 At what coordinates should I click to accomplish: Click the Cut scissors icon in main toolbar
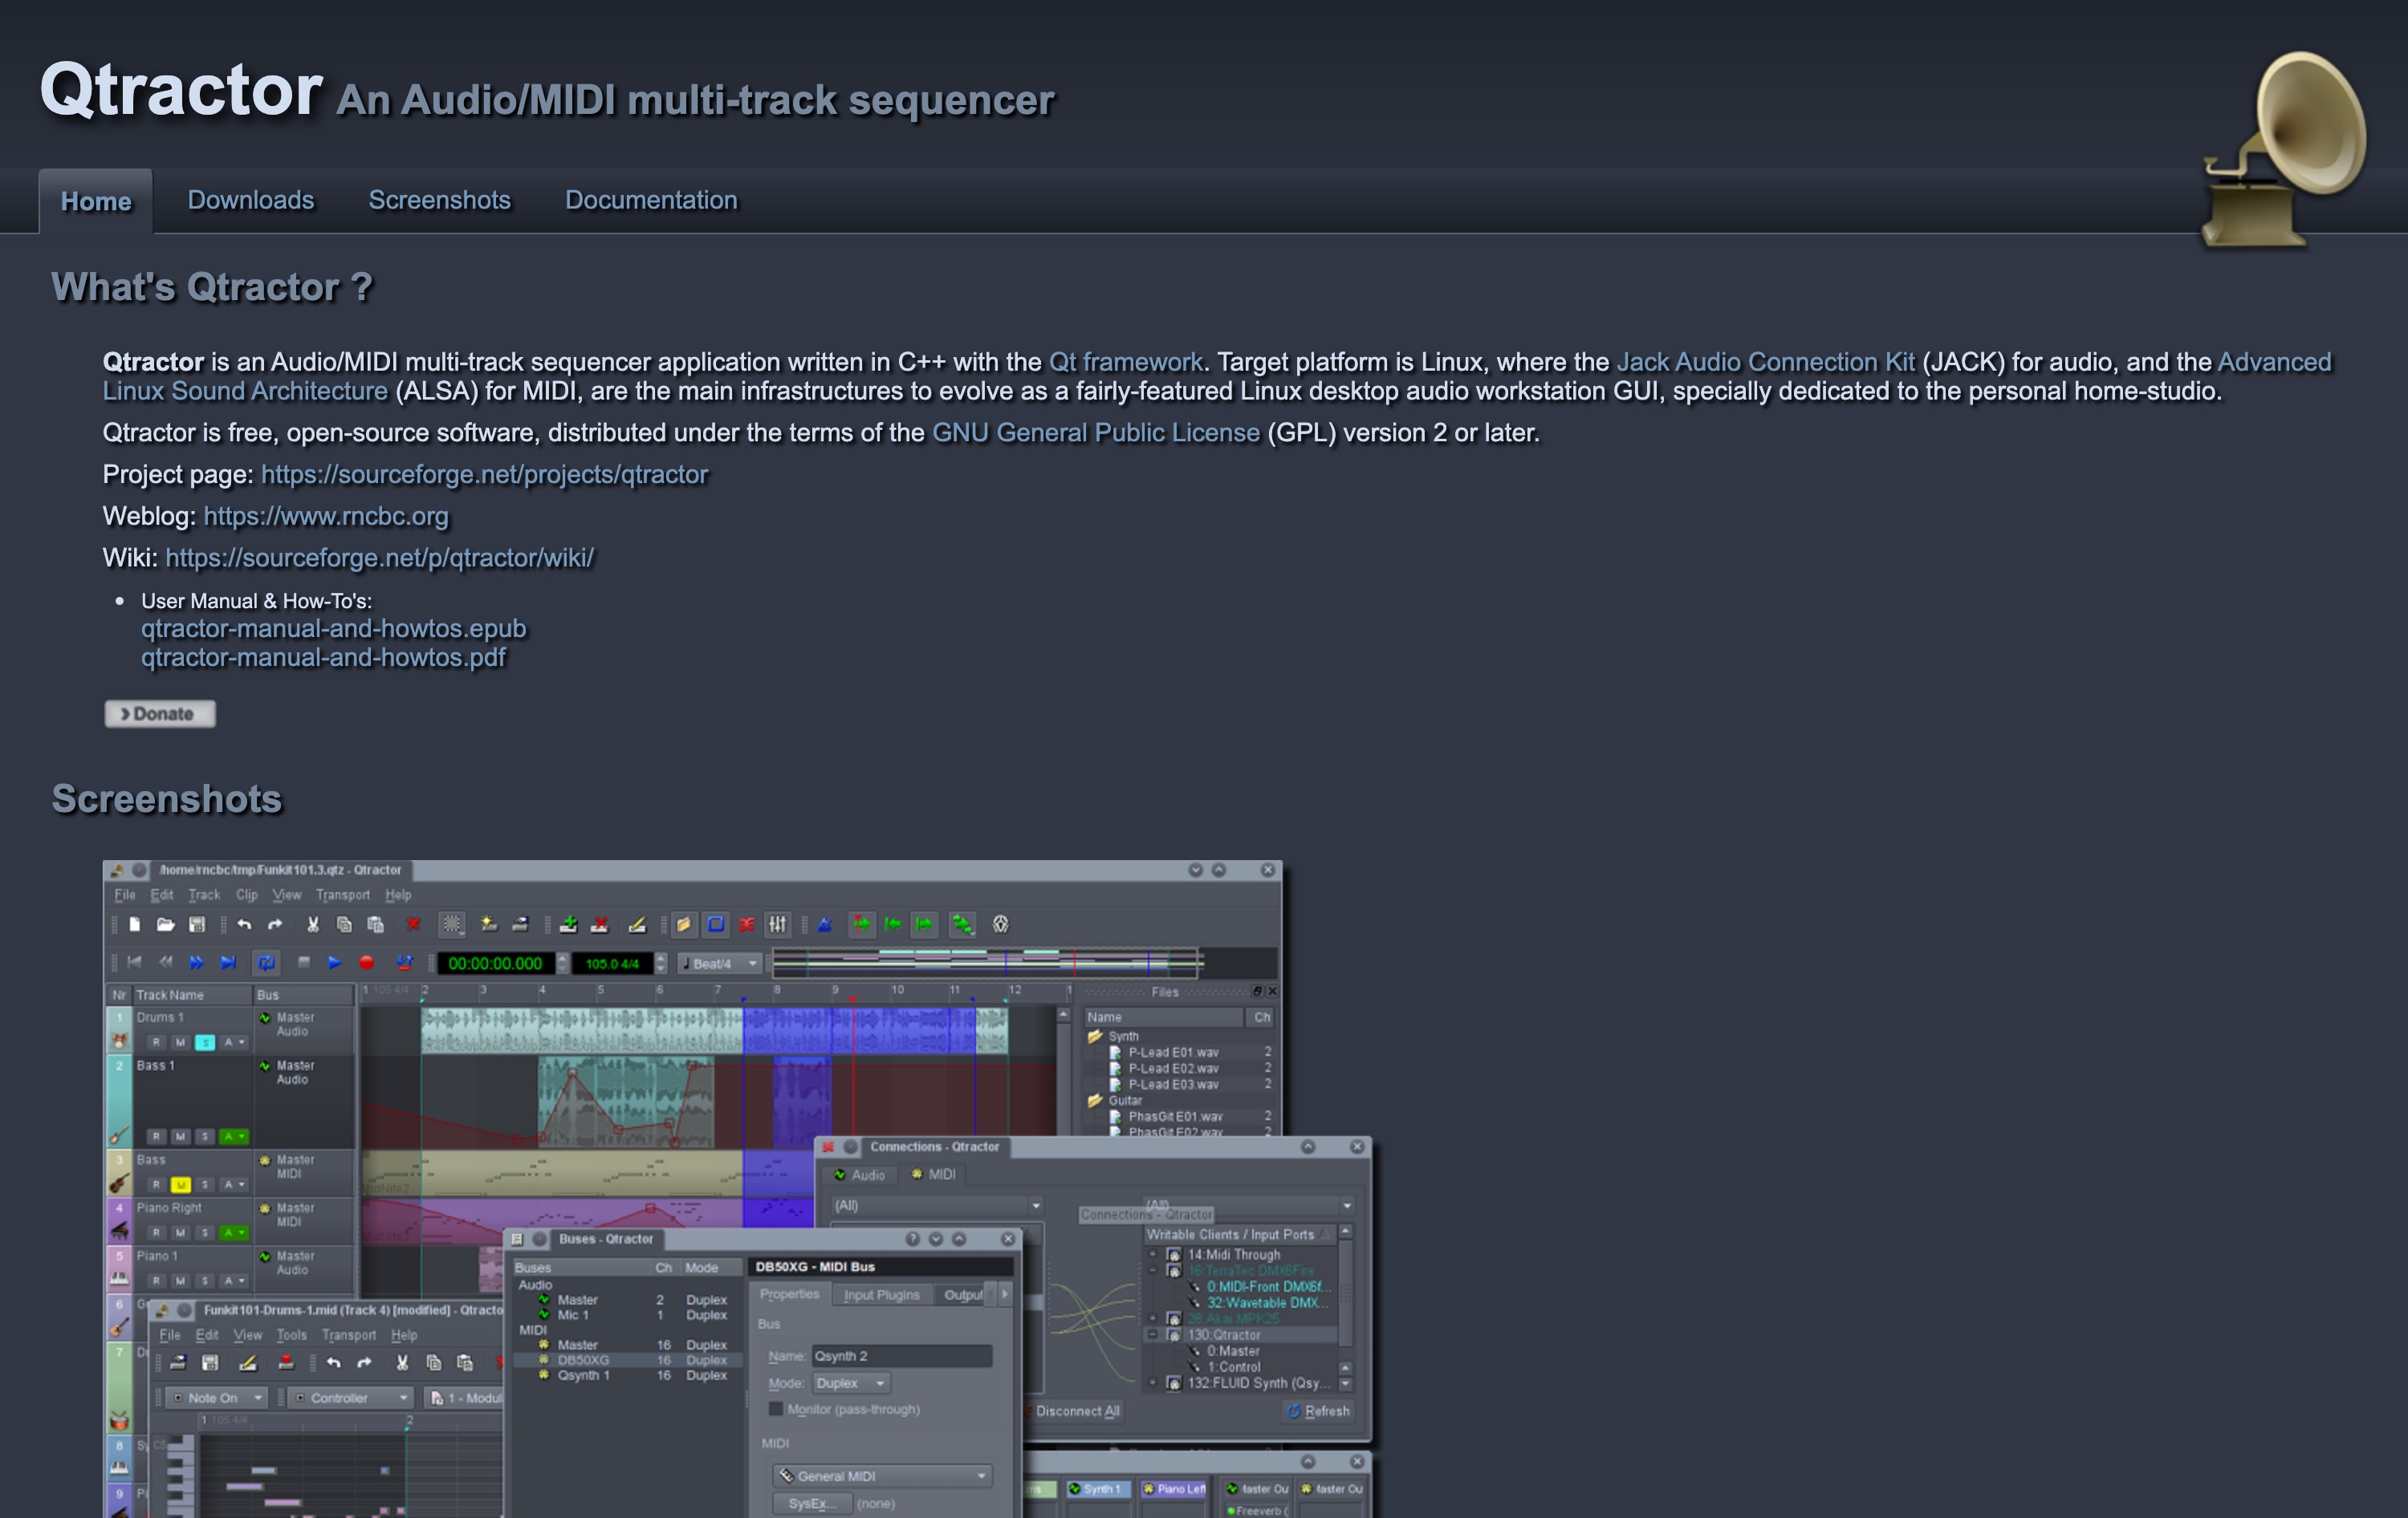pyautogui.click(x=312, y=924)
